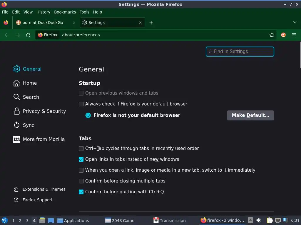Screen dimensions: 301x225
Task: Open Privacy & Security settings
Action: coord(40,111)
